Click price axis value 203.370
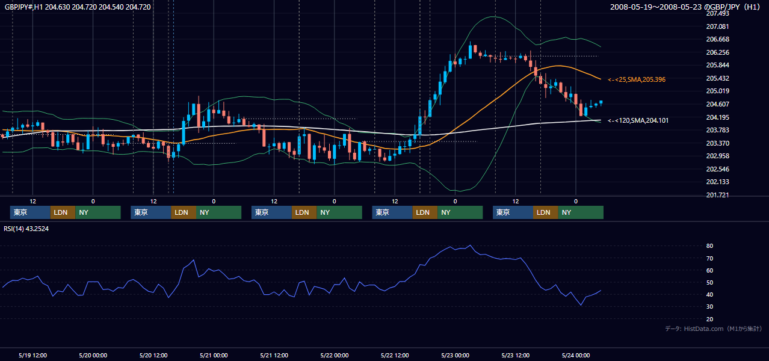Image resolution: width=769 pixels, height=361 pixels. [717, 143]
